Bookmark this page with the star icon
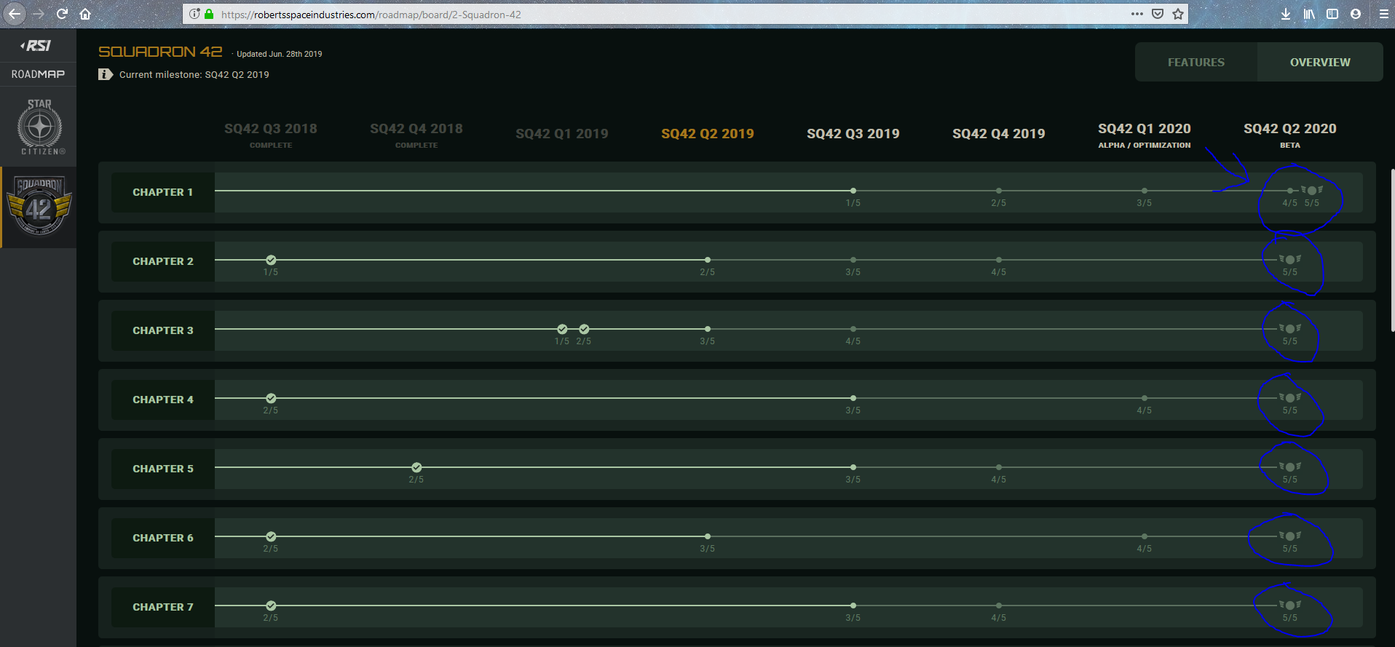 pyautogui.click(x=1178, y=14)
